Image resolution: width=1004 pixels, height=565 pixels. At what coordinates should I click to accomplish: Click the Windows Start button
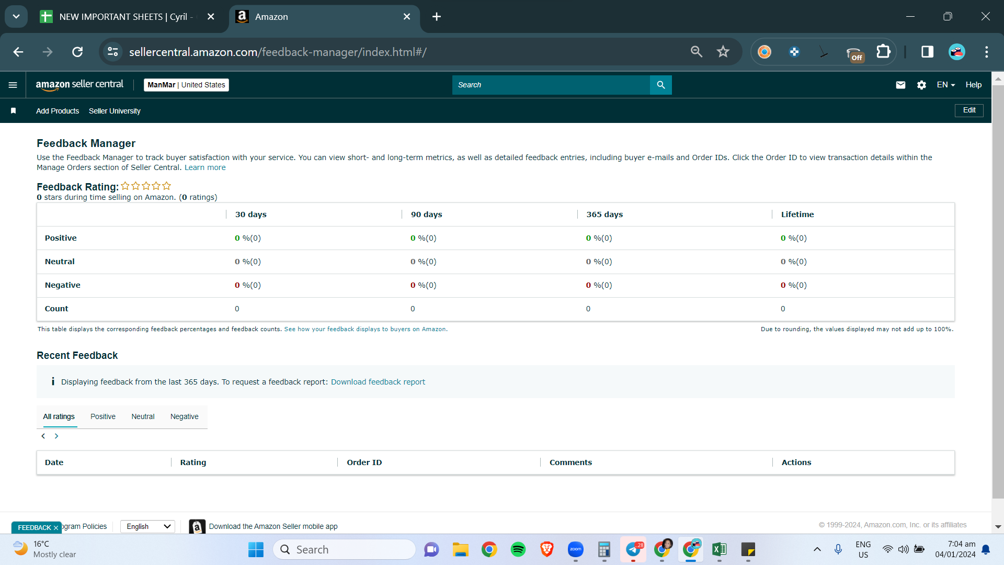(x=256, y=549)
